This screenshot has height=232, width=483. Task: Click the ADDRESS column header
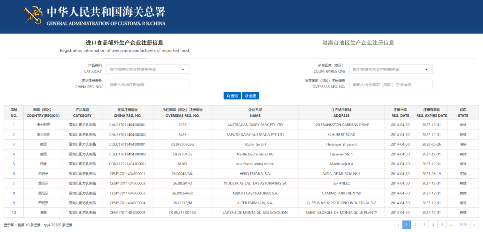[341, 112]
